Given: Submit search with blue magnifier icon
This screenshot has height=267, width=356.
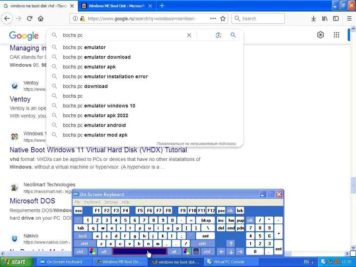Looking at the screenshot, I should 233,35.
